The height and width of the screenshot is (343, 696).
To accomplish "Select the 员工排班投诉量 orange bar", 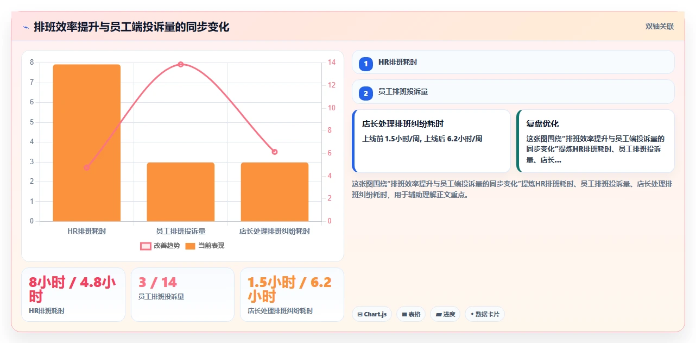I will (181, 192).
